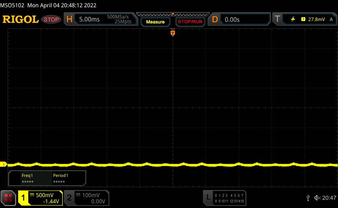Change the 5.00ms horizontal time scale
This screenshot has height=208, width=338.
coord(89,19)
